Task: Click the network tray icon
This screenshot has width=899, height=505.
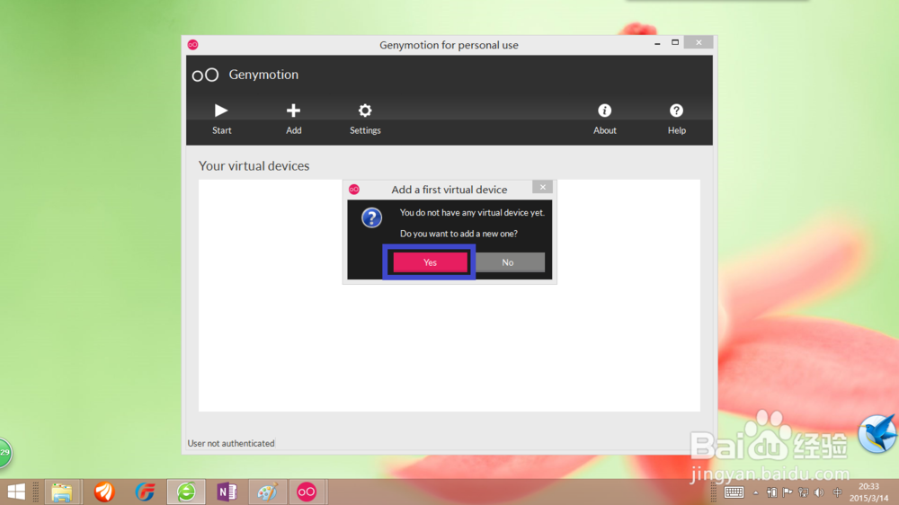Action: tap(803, 492)
